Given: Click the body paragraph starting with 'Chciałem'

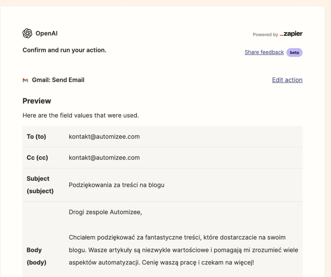Looking at the screenshot, I should pos(181,250).
